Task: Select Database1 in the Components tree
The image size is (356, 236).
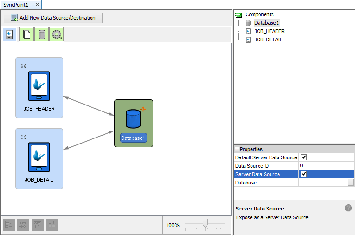Action: (266, 23)
